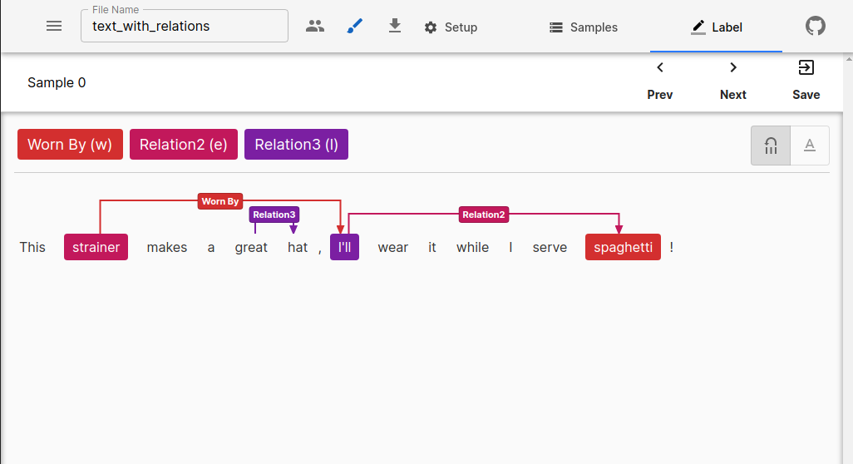Click the Relation2 tag on the arrow

(483, 215)
